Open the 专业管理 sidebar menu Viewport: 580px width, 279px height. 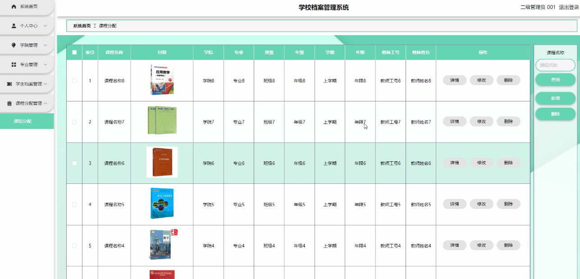point(27,65)
